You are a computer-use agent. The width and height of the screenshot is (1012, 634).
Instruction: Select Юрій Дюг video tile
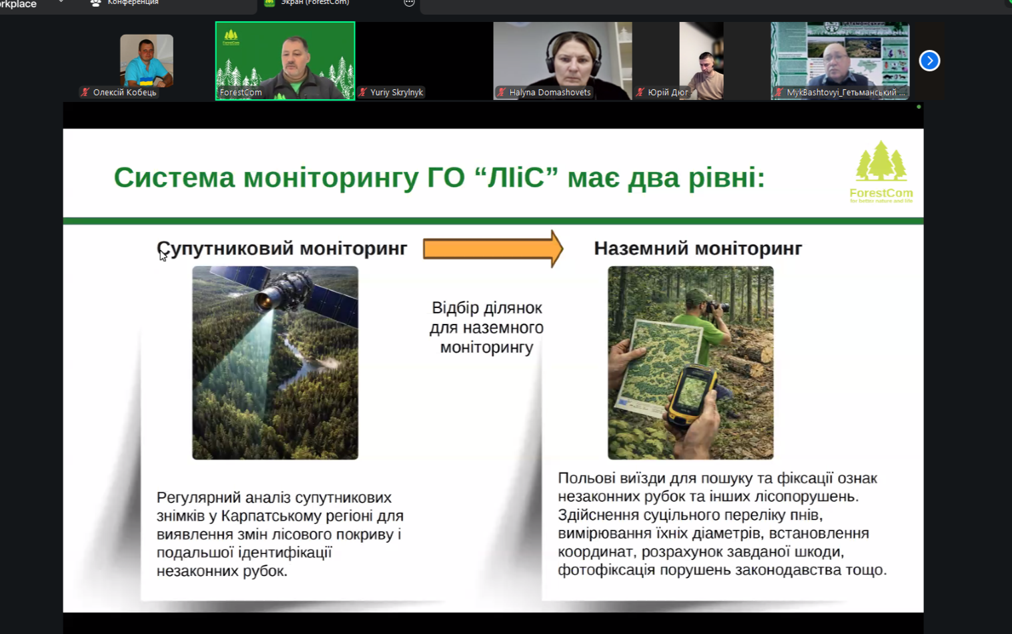(x=701, y=57)
